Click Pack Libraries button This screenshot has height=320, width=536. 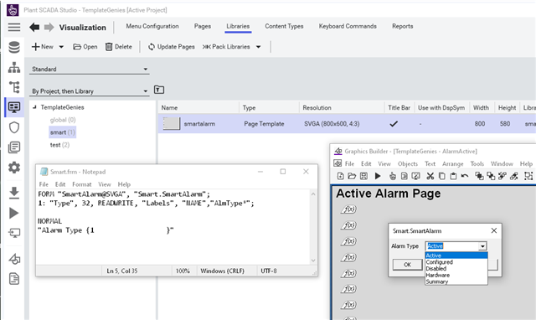click(226, 47)
